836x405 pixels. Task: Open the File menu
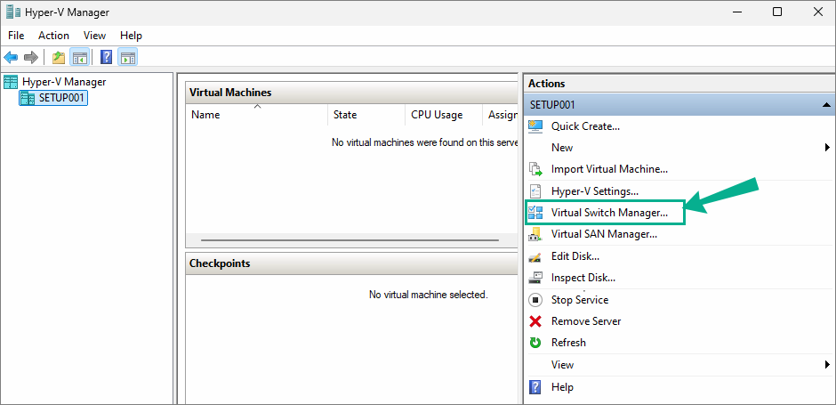pos(16,36)
